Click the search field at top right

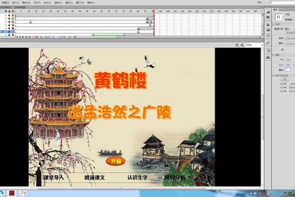tap(281, 2)
